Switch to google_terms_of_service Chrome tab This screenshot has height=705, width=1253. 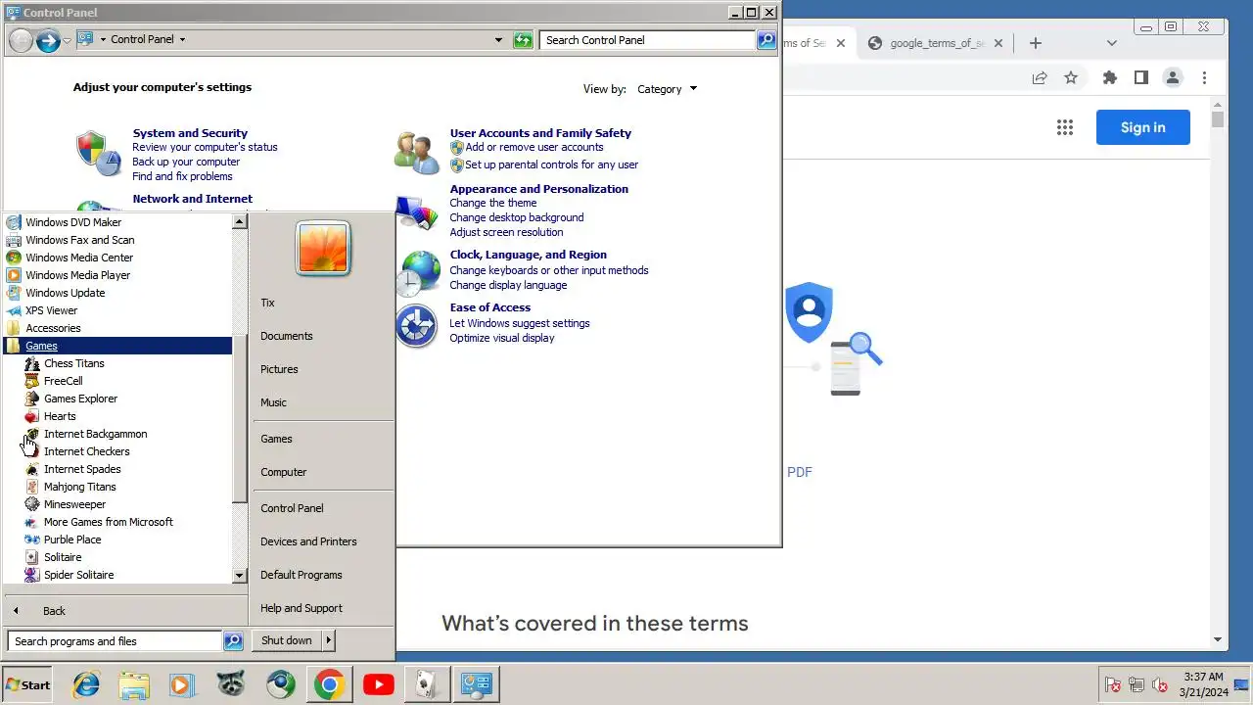tap(936, 43)
